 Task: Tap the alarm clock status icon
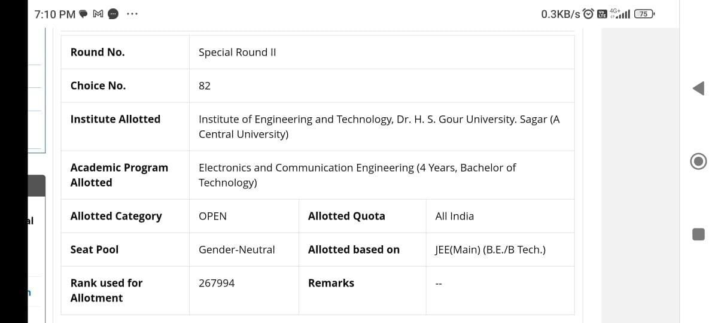pyautogui.click(x=588, y=14)
